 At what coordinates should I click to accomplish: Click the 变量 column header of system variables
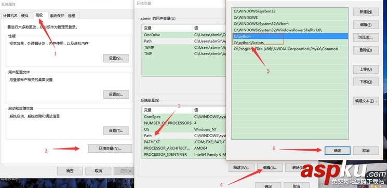coord(167,110)
